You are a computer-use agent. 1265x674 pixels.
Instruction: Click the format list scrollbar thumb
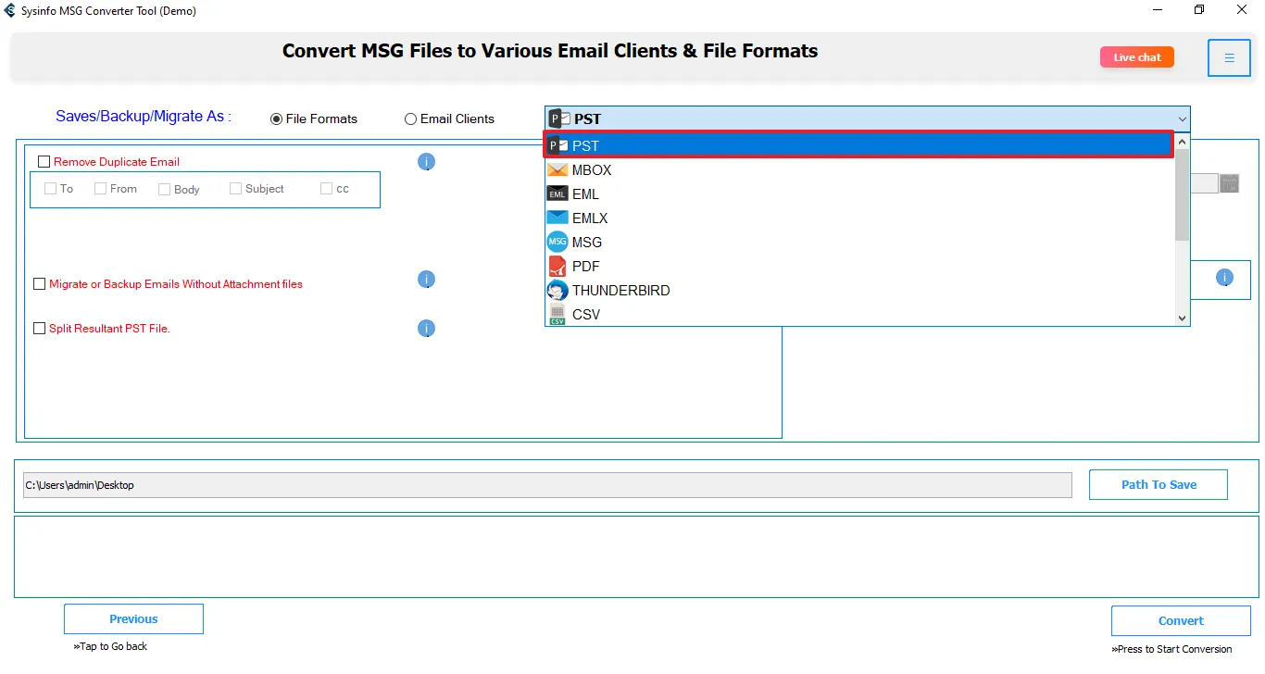[1182, 194]
